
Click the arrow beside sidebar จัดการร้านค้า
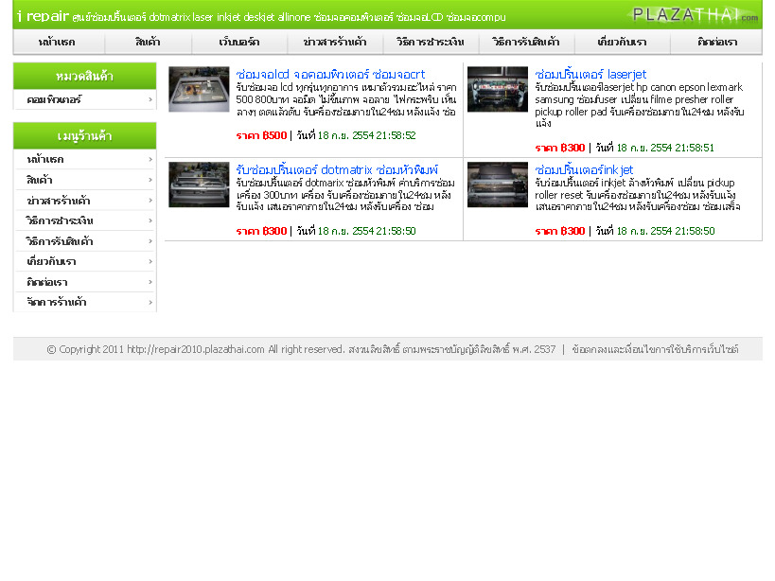[x=150, y=303]
